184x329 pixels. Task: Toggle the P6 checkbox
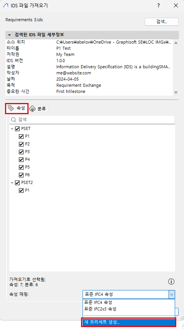(x=21, y=175)
